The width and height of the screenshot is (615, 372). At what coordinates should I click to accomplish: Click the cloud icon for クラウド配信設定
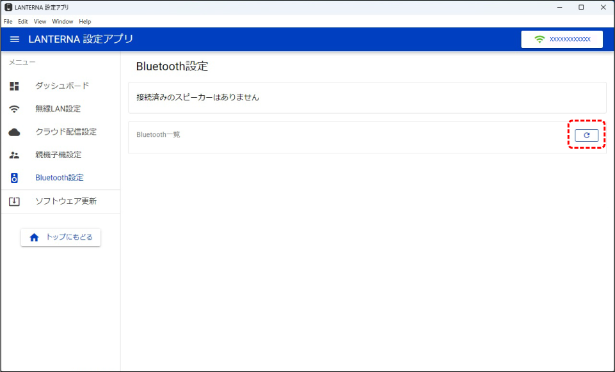click(15, 132)
